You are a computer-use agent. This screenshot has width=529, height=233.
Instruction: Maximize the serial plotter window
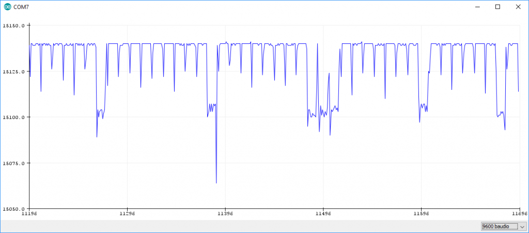[497, 7]
